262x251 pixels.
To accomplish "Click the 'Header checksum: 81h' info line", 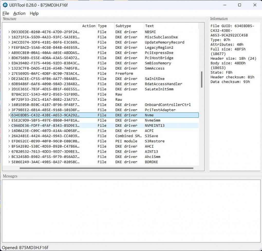I will click(x=232, y=77).
